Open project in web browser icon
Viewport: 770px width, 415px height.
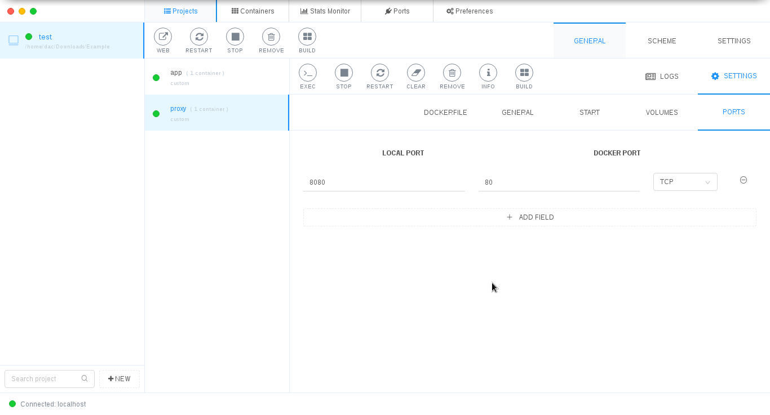tap(163, 37)
